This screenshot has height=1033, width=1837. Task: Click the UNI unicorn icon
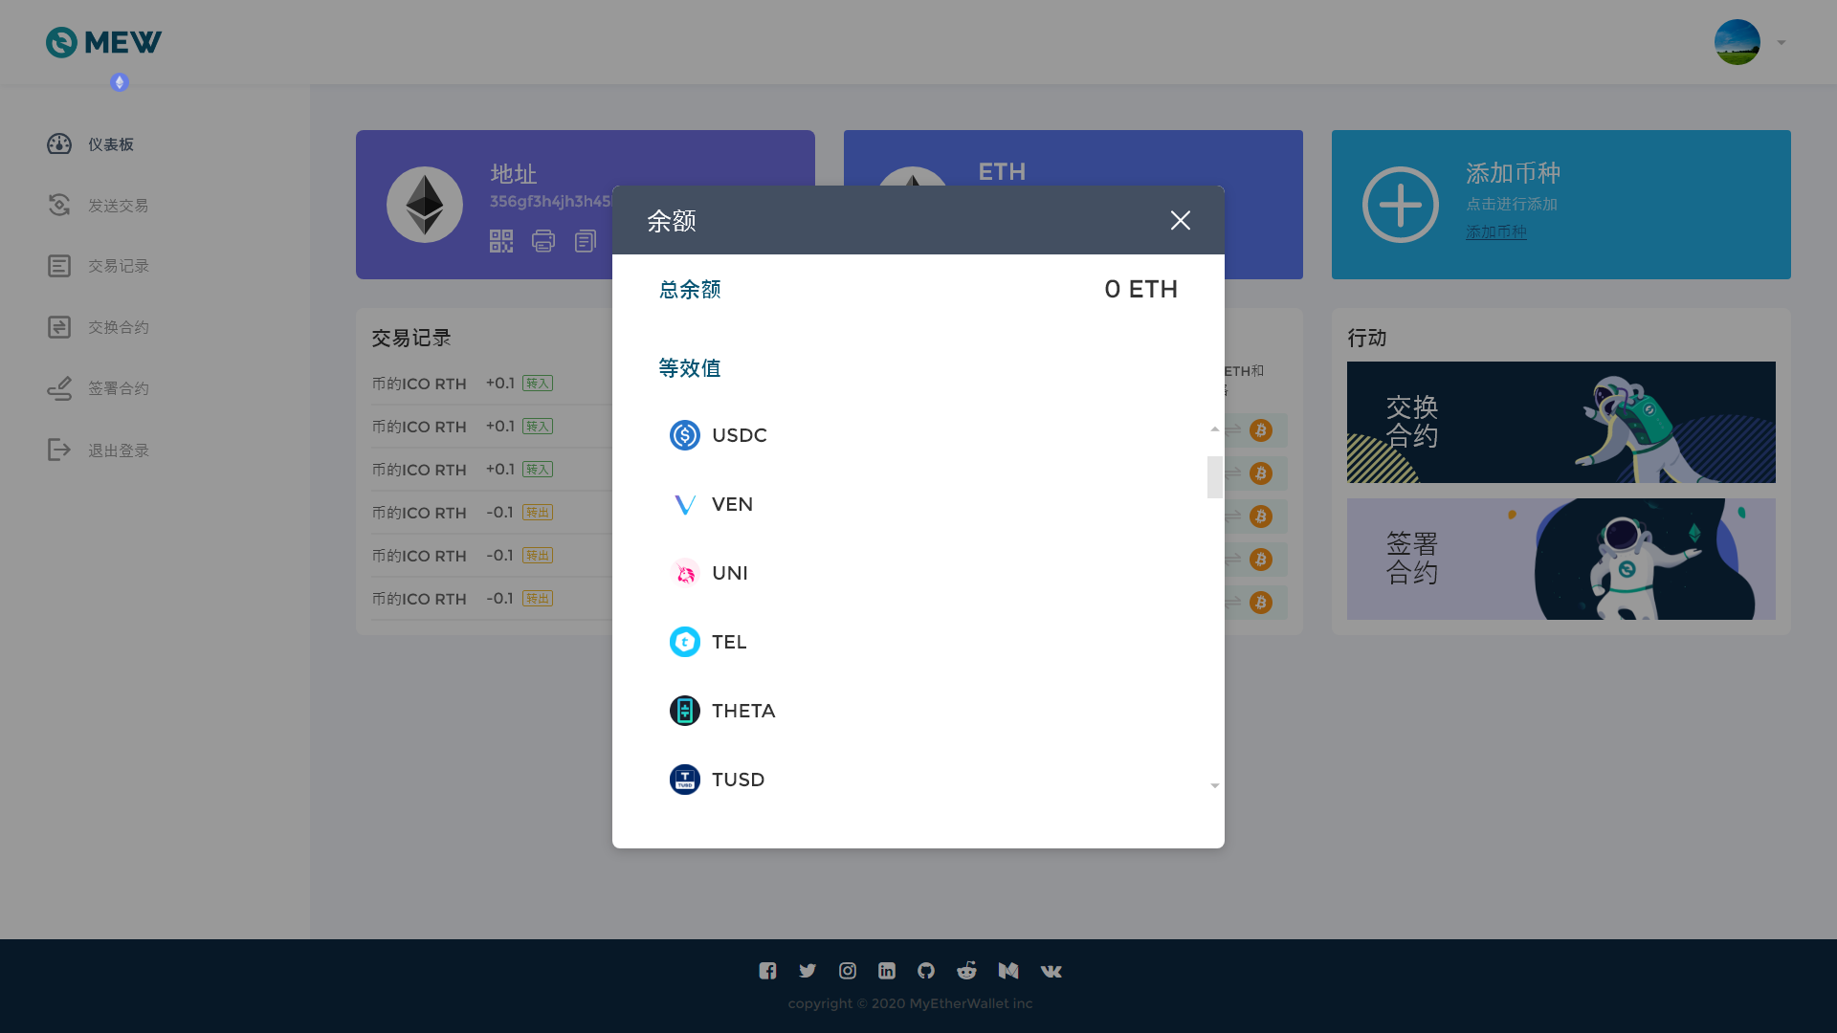click(x=684, y=573)
